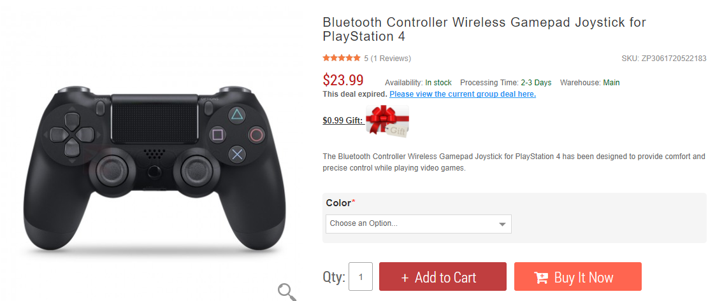Click the D-pad on the controller image
Screen dimensions: 715x301
coord(71,134)
